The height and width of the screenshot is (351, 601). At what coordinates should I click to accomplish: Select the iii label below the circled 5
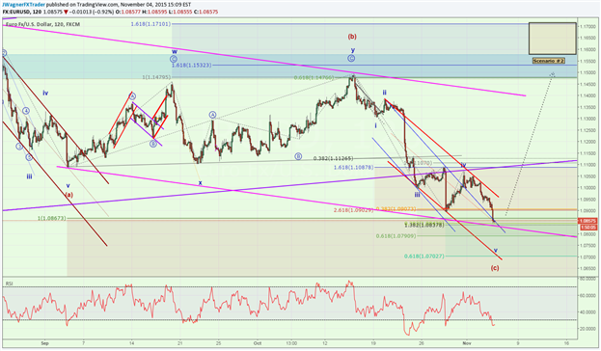point(30,176)
